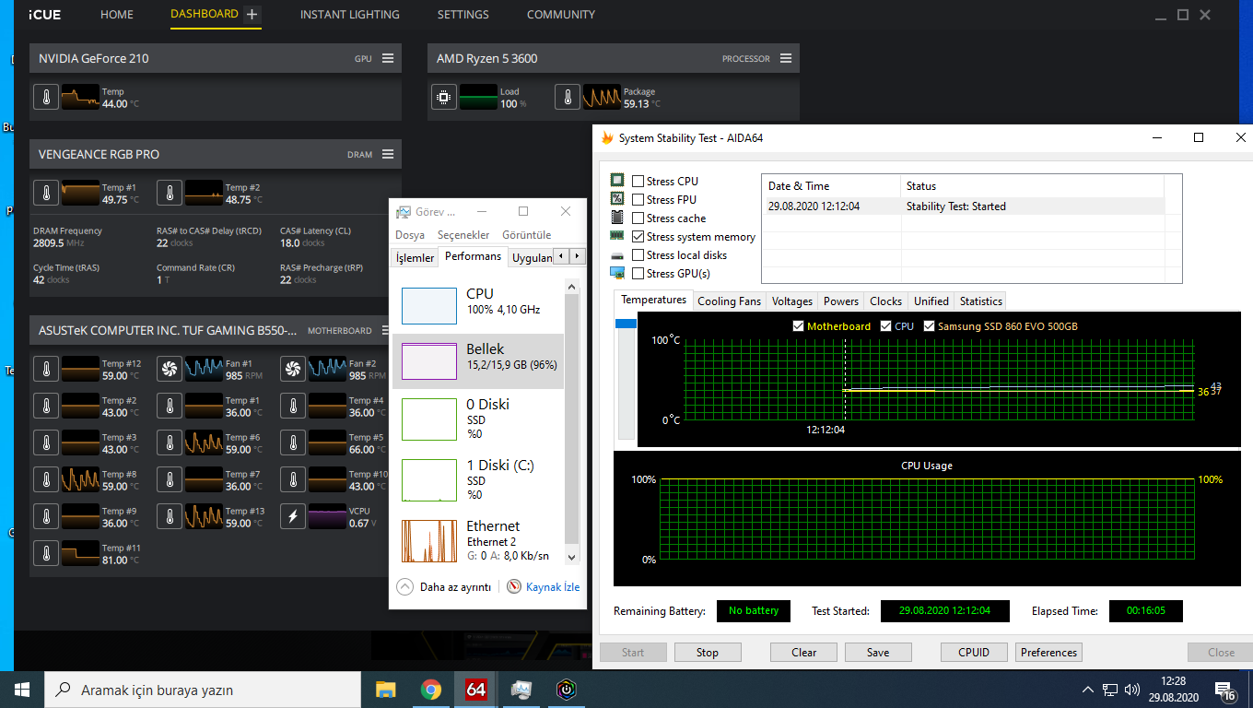Click AIDA64 icon in the taskbar
Image resolution: width=1253 pixels, height=708 pixels.
476,690
